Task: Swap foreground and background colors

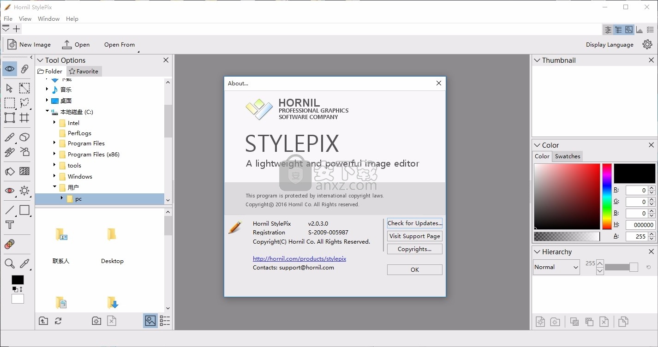Action: coord(21,289)
